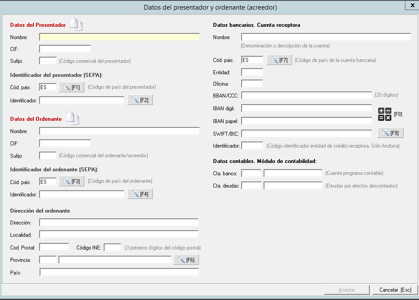Open presenter identifier lookup [F2]
The width and height of the screenshot is (419, 300).
coord(140,100)
